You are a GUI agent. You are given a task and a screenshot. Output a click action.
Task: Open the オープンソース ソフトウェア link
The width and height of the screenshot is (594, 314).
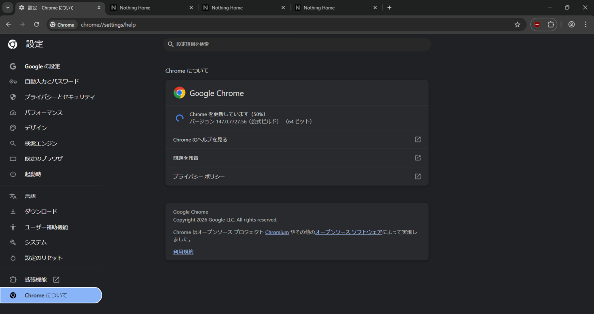348,232
